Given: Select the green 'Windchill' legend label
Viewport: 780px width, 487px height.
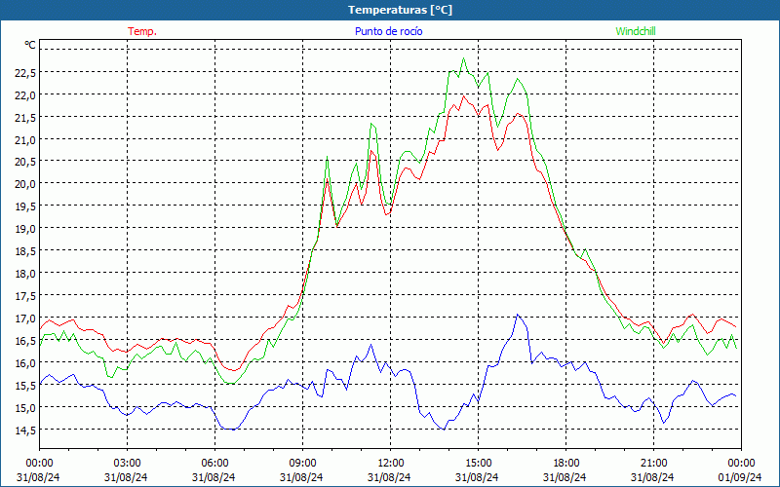Looking at the screenshot, I should pyautogui.click(x=636, y=31).
